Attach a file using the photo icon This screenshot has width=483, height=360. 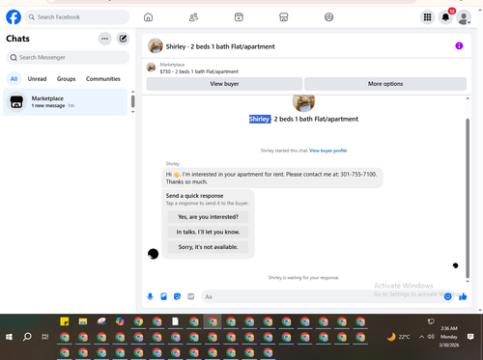pyautogui.click(x=163, y=296)
